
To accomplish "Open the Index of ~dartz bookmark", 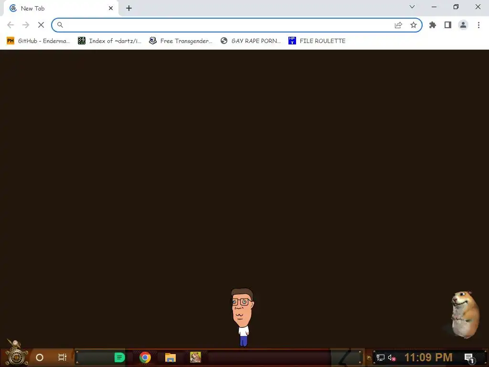I will pos(109,41).
